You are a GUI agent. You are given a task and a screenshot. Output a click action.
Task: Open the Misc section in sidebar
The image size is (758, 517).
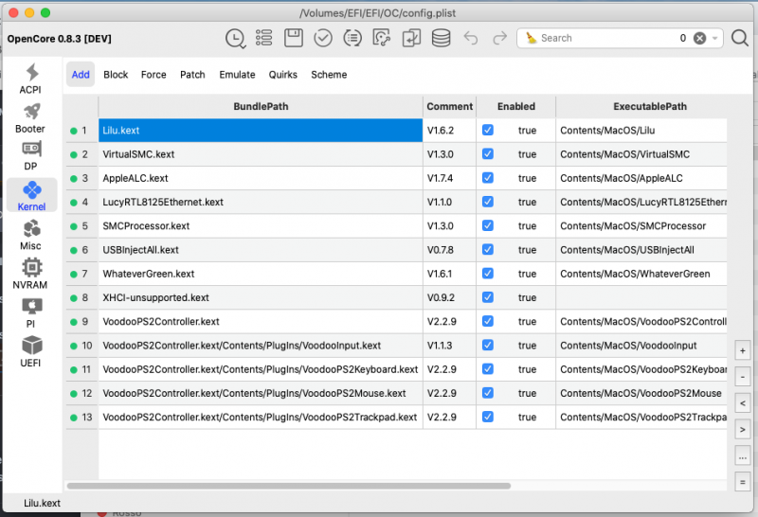click(30, 234)
